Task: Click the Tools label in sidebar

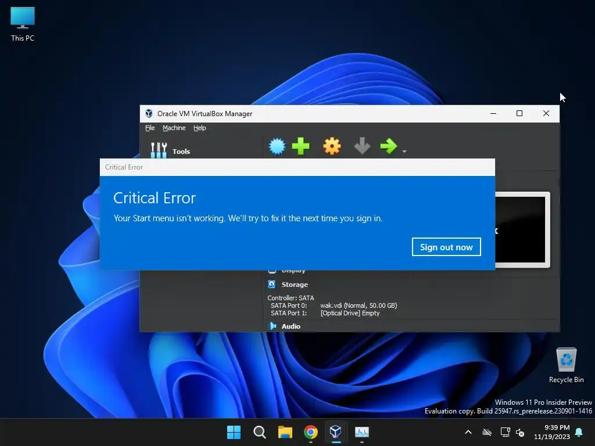Action: (x=181, y=152)
